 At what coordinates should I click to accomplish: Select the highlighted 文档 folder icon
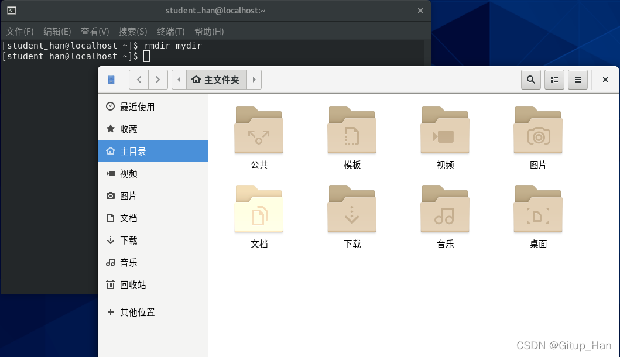coord(259,209)
